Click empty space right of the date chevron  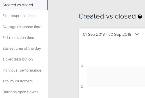142,34
